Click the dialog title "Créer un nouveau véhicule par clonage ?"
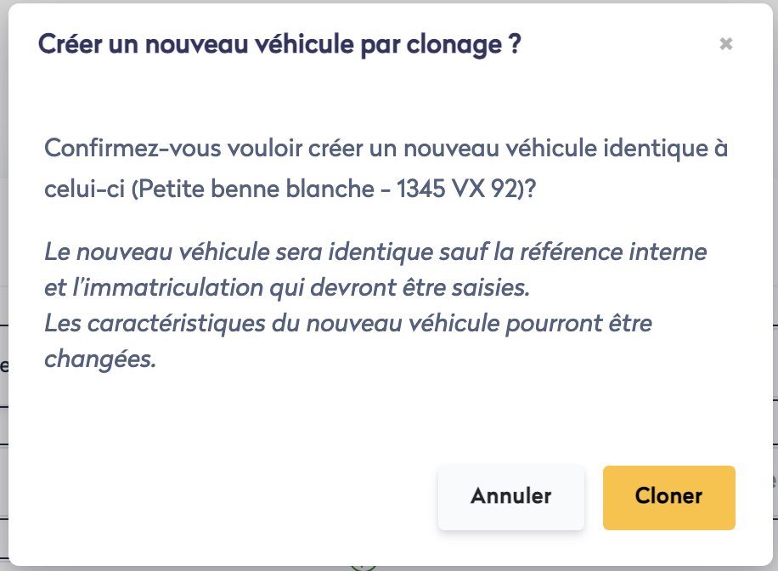Screen dimensions: 778x571 (279, 44)
